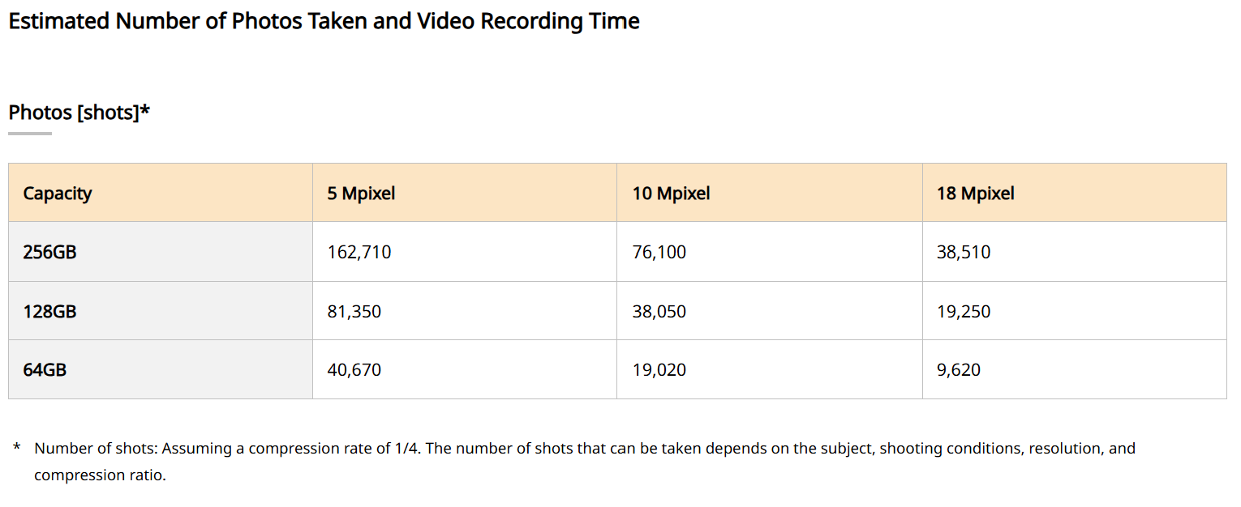Select the 81,350 value cell
1241x507 pixels.
354,312
